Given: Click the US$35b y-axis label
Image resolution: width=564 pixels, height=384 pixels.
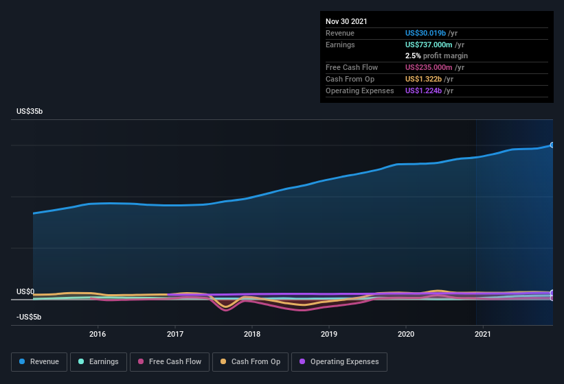Looking at the screenshot, I should coord(30,111).
